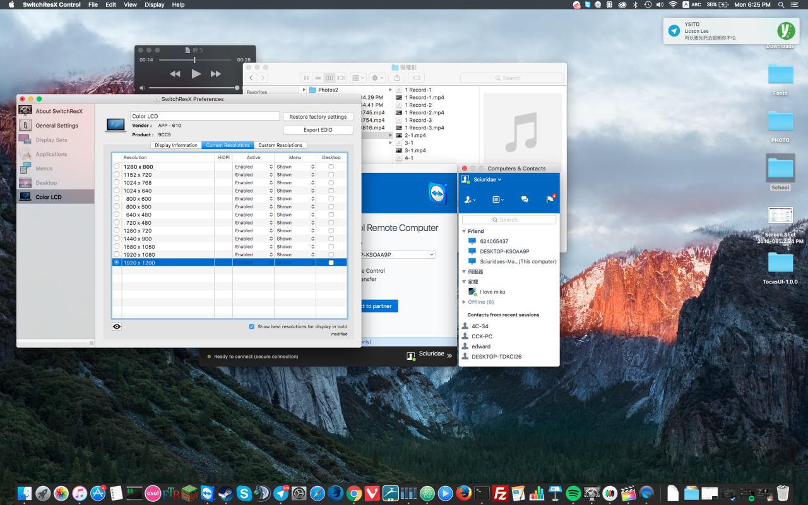The width and height of the screenshot is (808, 505).
Task: Click the Finder share icon
Action: [x=396, y=78]
